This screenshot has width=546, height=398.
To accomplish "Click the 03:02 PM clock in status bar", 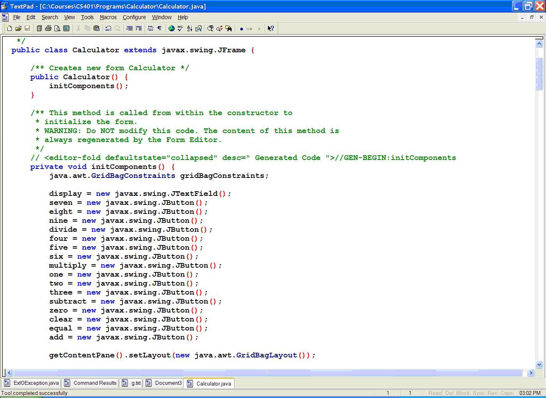I will [x=530, y=393].
